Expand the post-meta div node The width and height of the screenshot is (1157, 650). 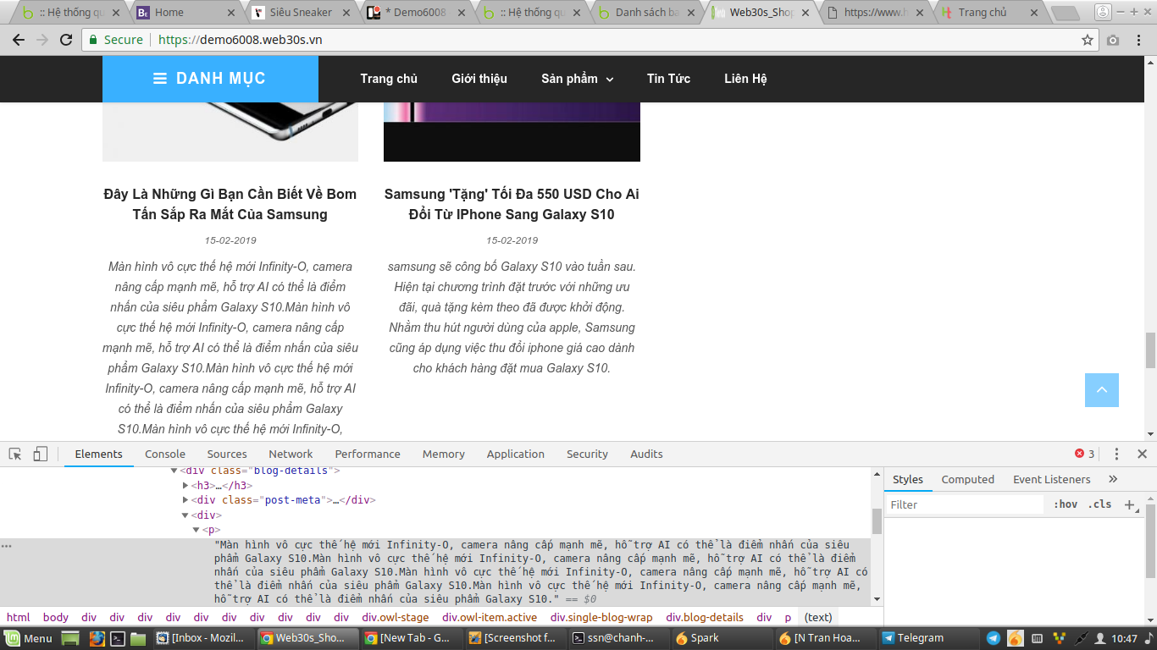[x=185, y=500]
